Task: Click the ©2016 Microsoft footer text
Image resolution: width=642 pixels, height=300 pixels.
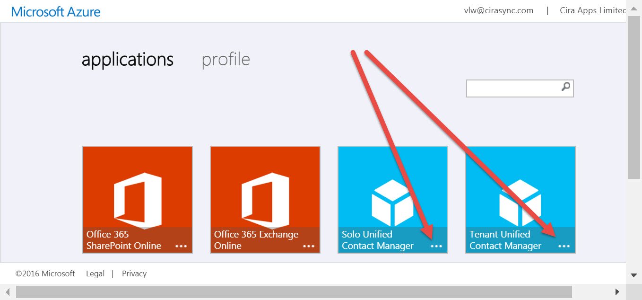Action: [45, 274]
